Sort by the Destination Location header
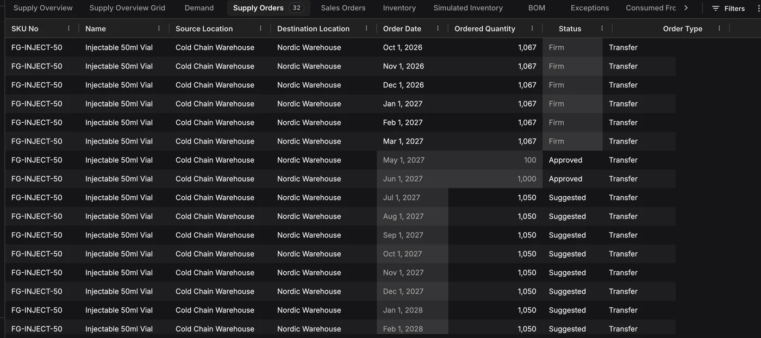The height and width of the screenshot is (338, 761). pyautogui.click(x=313, y=28)
